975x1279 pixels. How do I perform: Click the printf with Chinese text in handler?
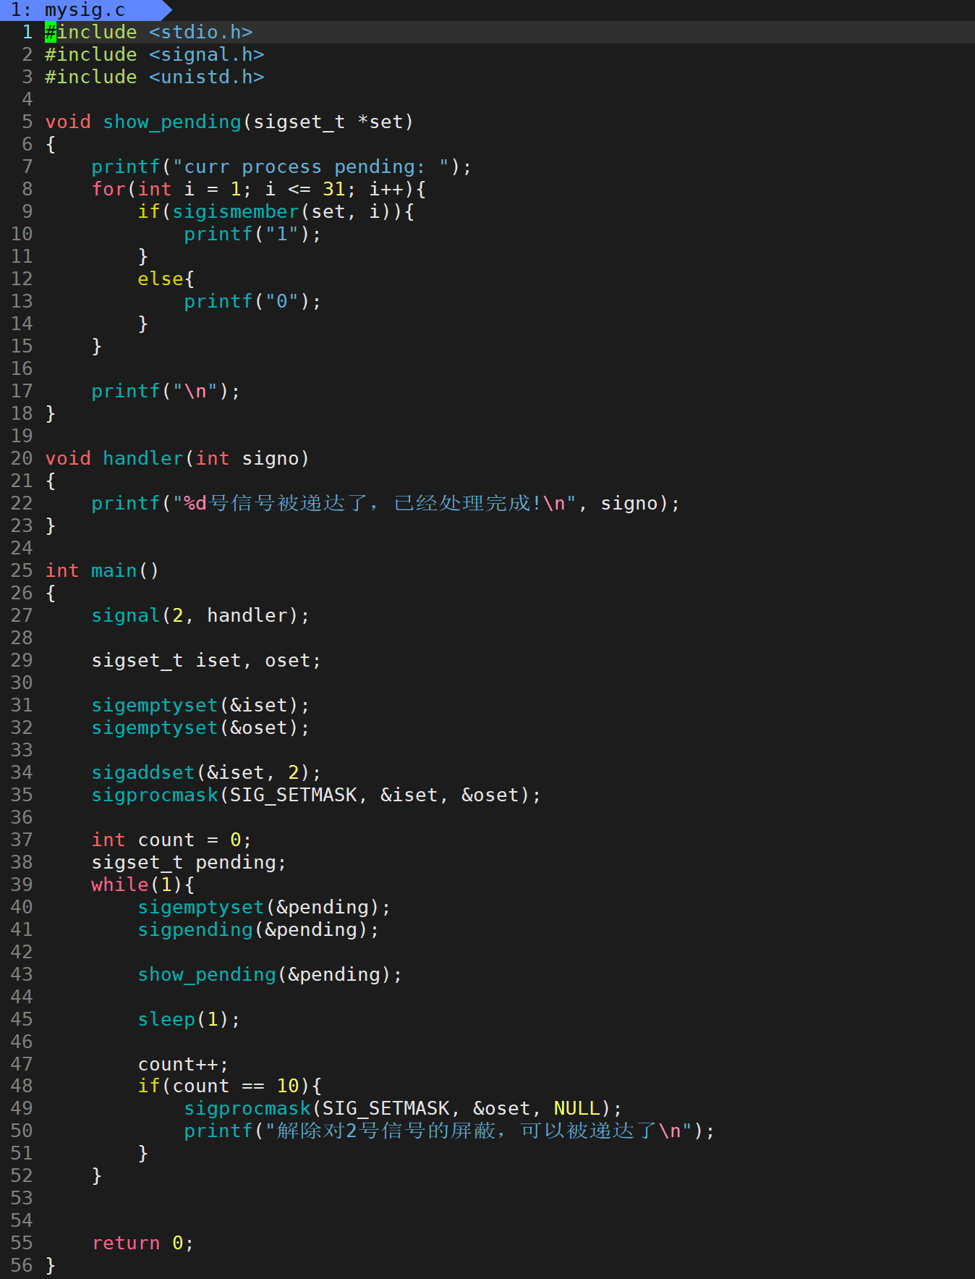pyautogui.click(x=386, y=503)
